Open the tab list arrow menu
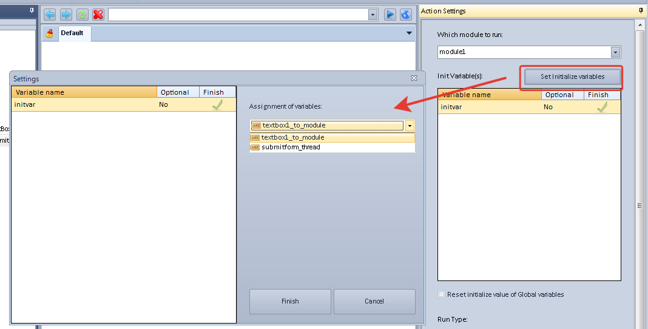 click(x=409, y=33)
